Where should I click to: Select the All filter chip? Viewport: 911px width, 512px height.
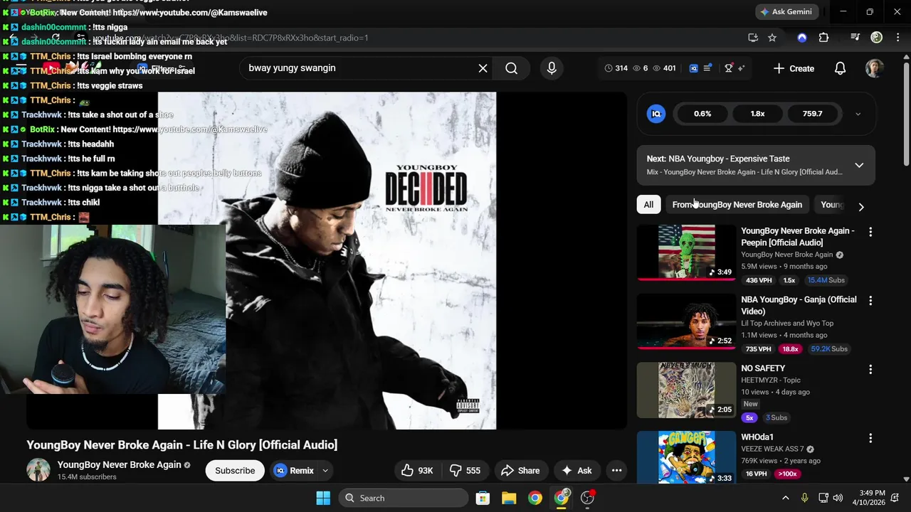pos(648,205)
